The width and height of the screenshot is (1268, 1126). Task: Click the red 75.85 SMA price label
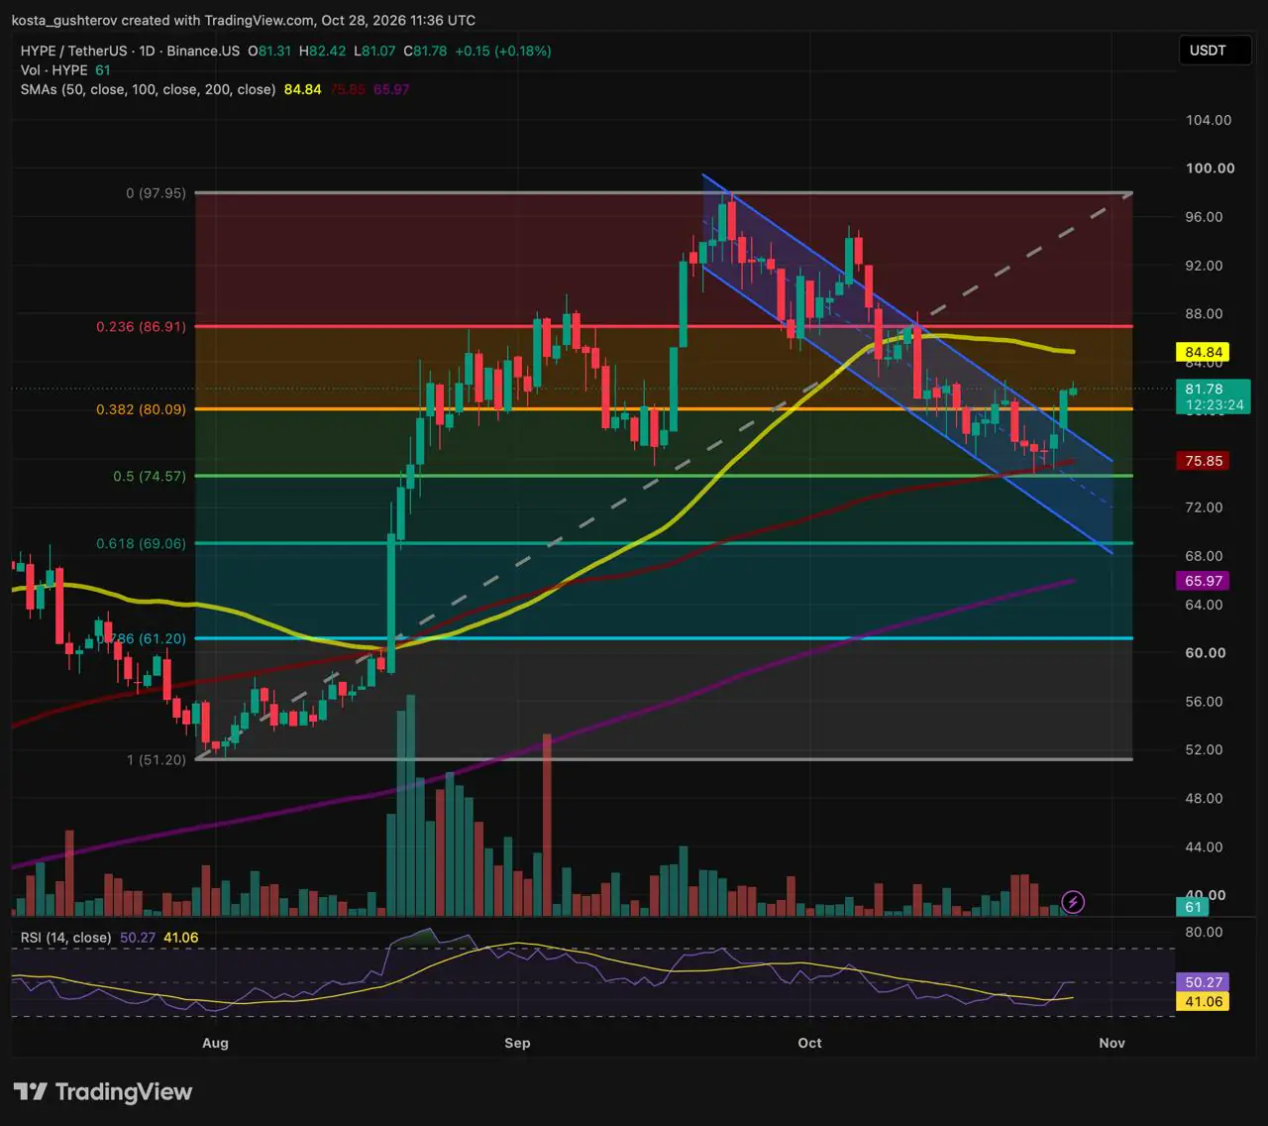tap(1204, 461)
